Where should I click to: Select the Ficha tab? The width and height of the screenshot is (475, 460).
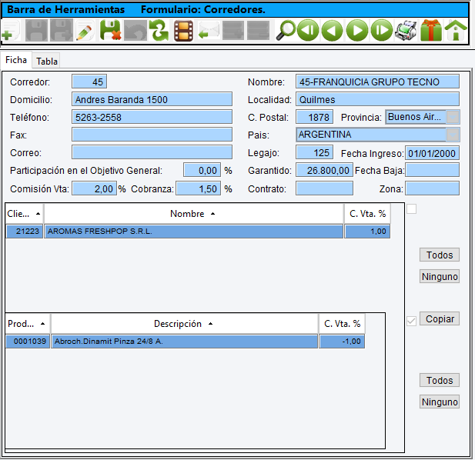point(16,60)
